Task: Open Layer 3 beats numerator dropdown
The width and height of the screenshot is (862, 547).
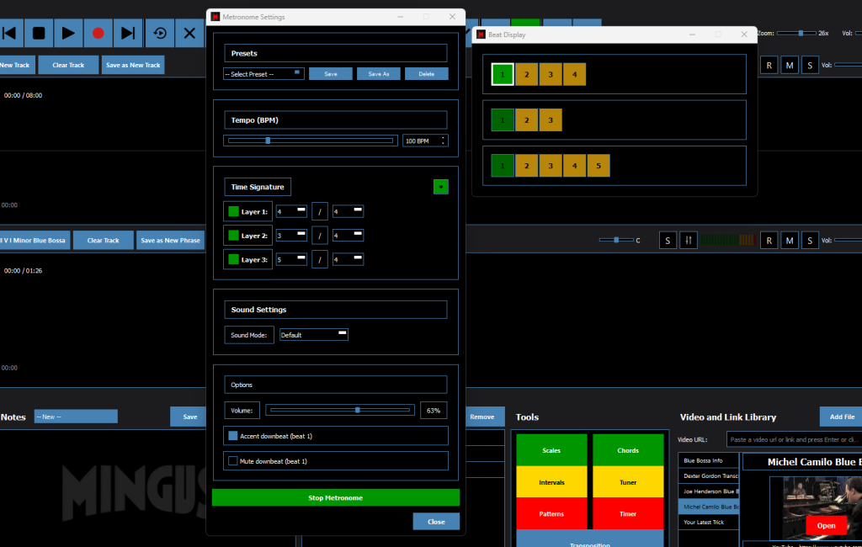Action: pyautogui.click(x=291, y=260)
